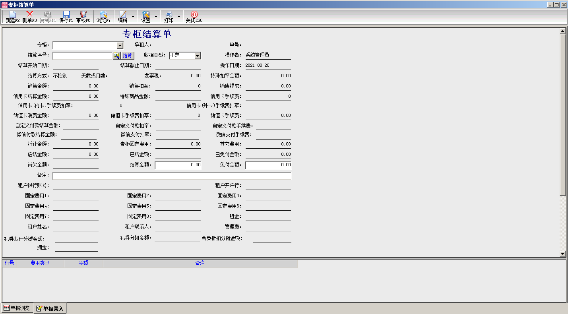The image size is (568, 314).
Task: Expand the dropdown arrow next to Settings
Action: (x=156, y=17)
